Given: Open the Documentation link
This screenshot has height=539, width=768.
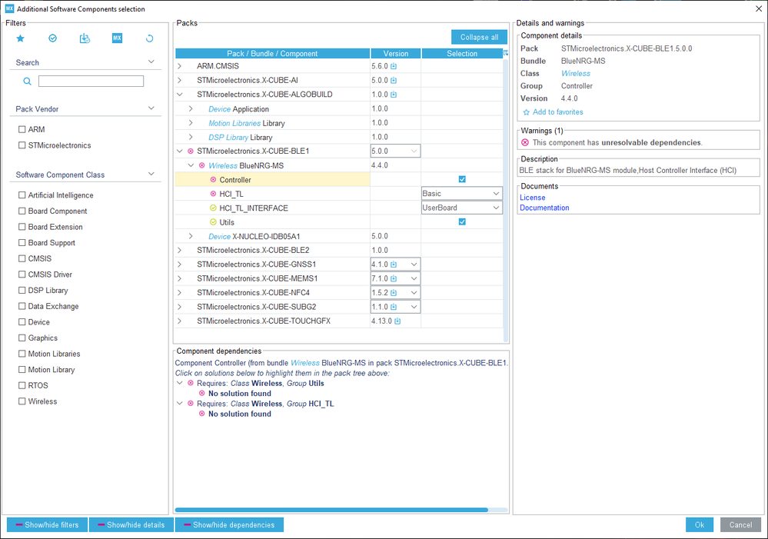Looking at the screenshot, I should coord(544,208).
